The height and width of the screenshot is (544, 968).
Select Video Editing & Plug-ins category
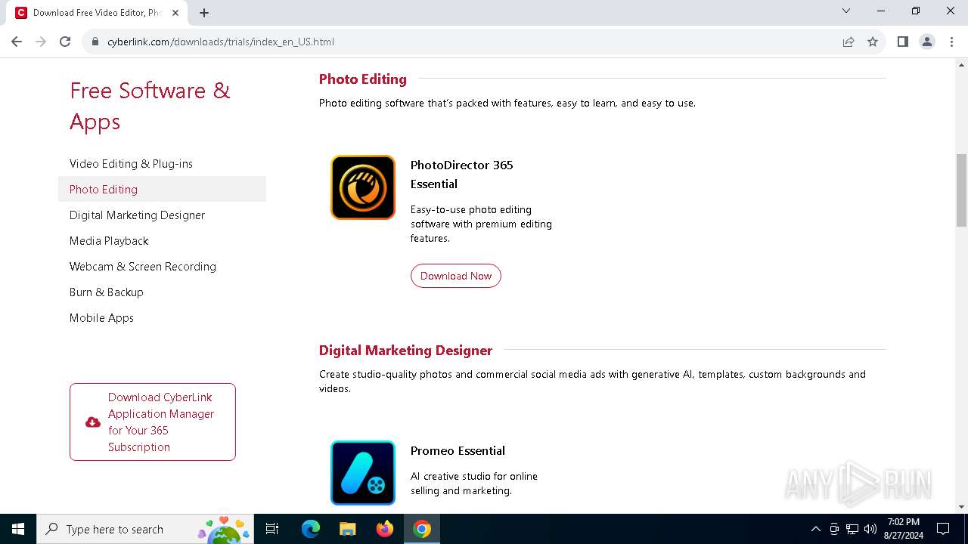pos(131,164)
